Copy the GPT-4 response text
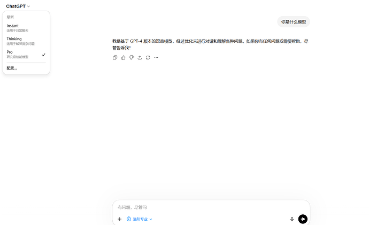Image resolution: width=369 pixels, height=225 pixels. (115, 57)
